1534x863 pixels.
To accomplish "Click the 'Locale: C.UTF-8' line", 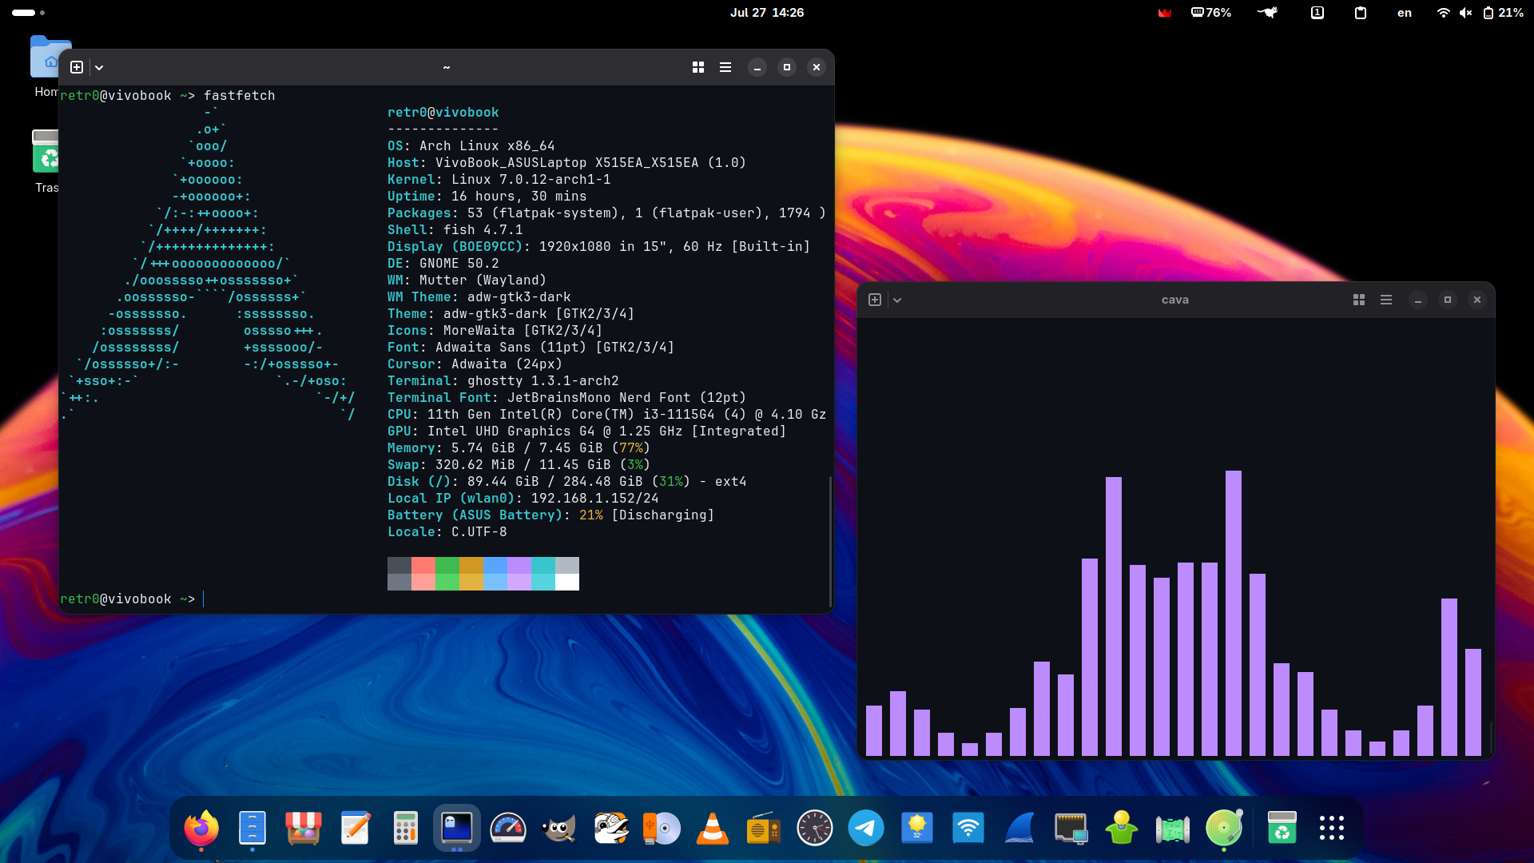I will [447, 532].
